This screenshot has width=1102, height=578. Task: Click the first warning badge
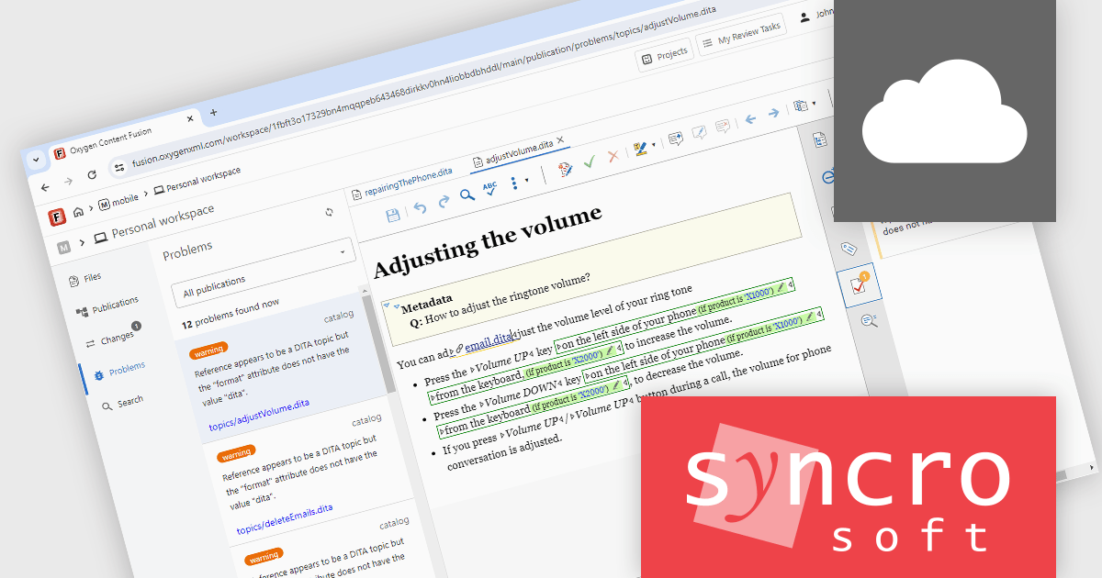click(208, 350)
